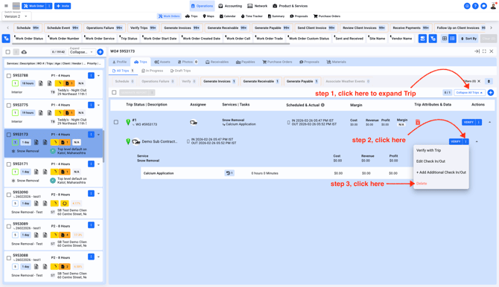Screen dimensions: 499x287
Task: Check the box for work order 5953088
Action: (x=9, y=258)
